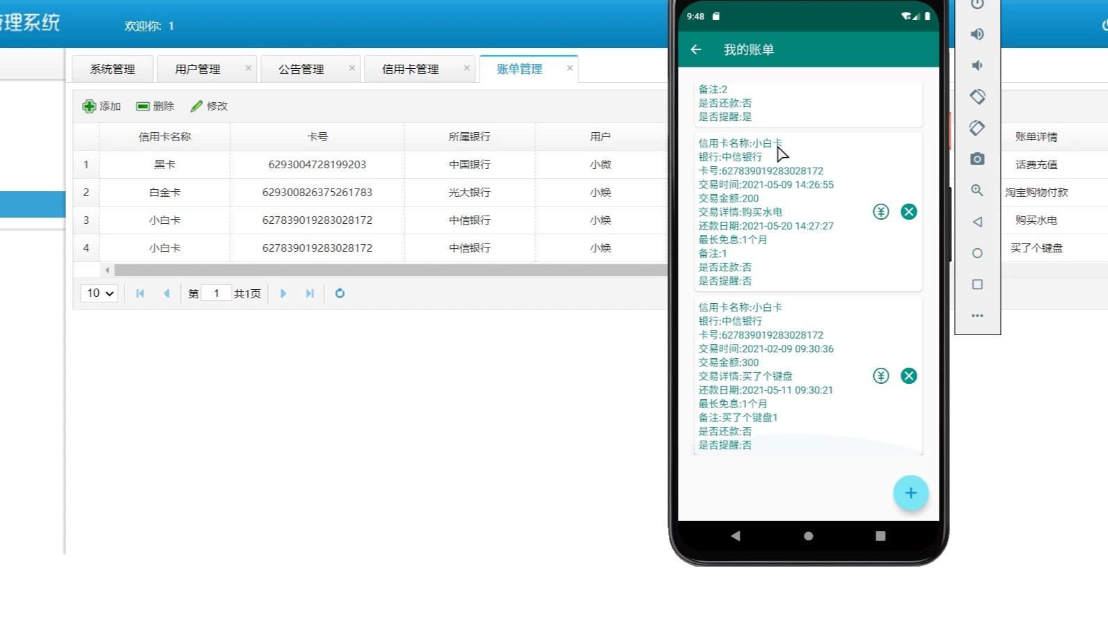
Task: Click the 修改 edit pencil button
Action: (209, 106)
